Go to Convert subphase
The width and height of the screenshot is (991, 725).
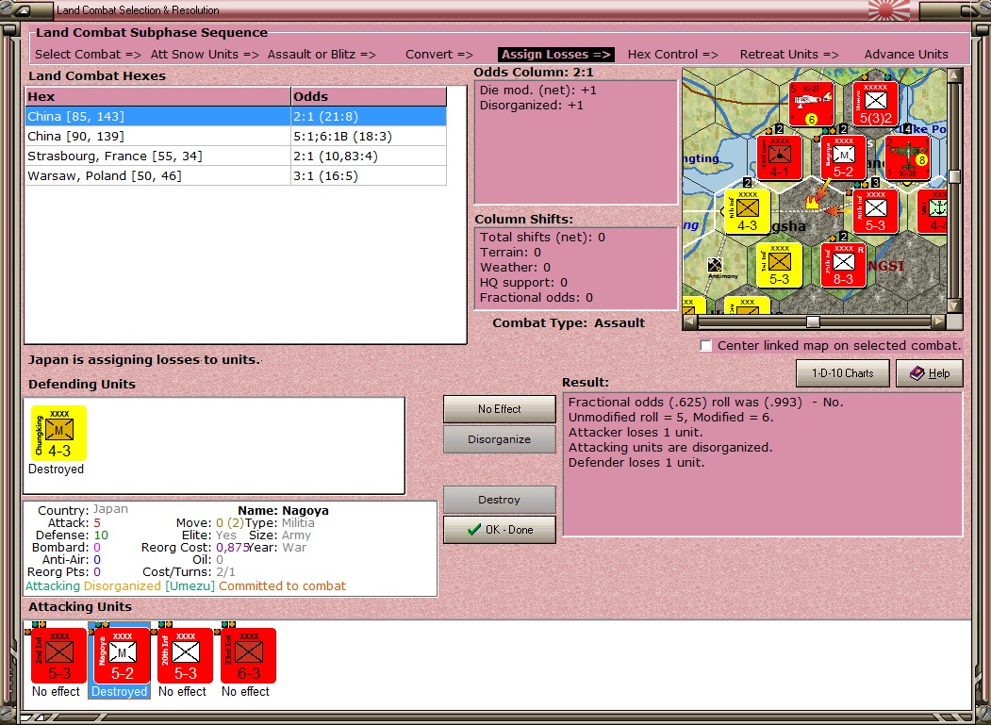tap(439, 55)
